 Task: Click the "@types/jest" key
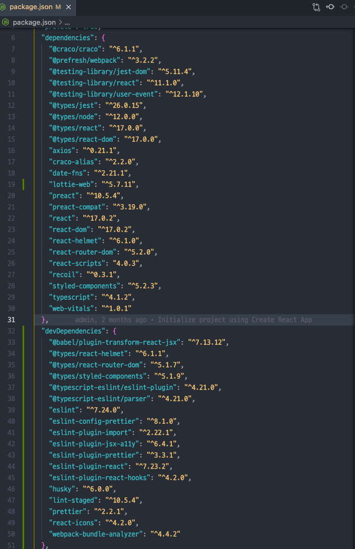73,105
